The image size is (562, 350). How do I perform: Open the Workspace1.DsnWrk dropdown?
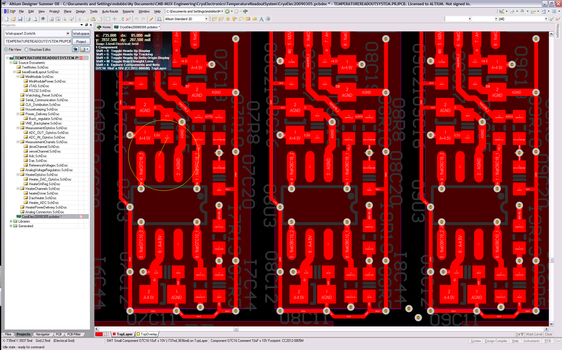click(x=68, y=34)
